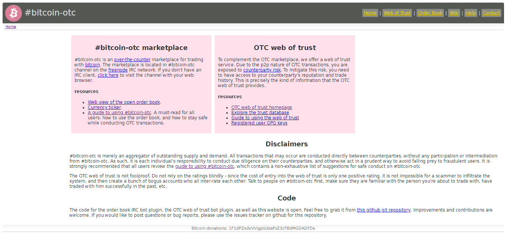Viewport: 507px width, 233px height.
Task: Follow guide to using #bitcoin-otc in Disclaimers
Action: coord(205,166)
